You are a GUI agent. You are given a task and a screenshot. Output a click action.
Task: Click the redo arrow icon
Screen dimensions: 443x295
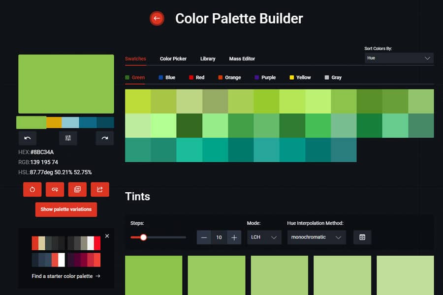pyautogui.click(x=104, y=138)
